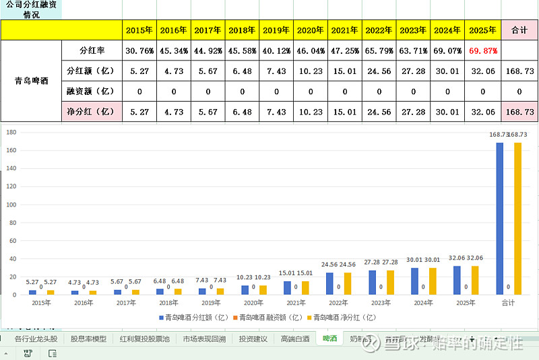Select the pink 净分红（亿） row label cell

click(92, 112)
